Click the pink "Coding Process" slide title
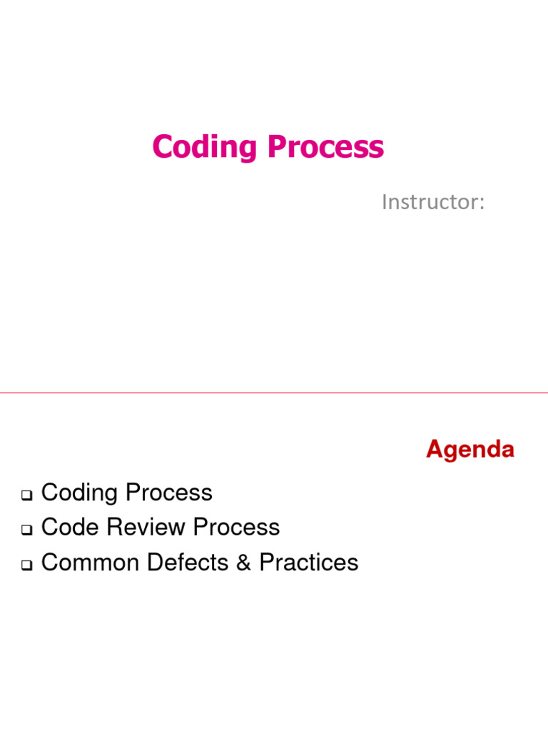 [268, 147]
